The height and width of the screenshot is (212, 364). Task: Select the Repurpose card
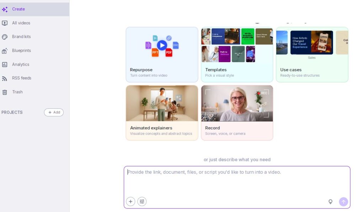pyautogui.click(x=162, y=55)
